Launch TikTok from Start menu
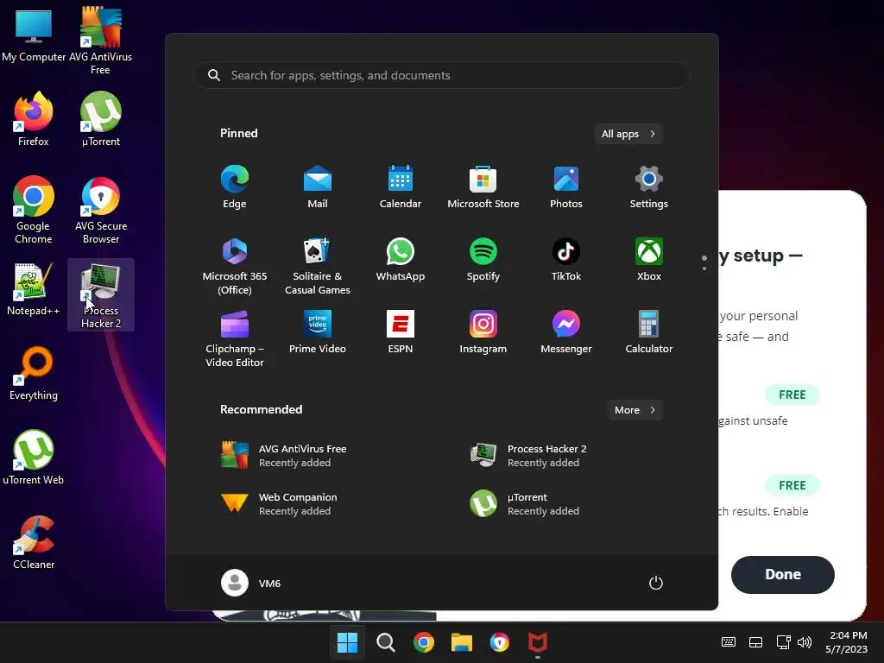Screen dimensions: 884x663 coord(566,260)
